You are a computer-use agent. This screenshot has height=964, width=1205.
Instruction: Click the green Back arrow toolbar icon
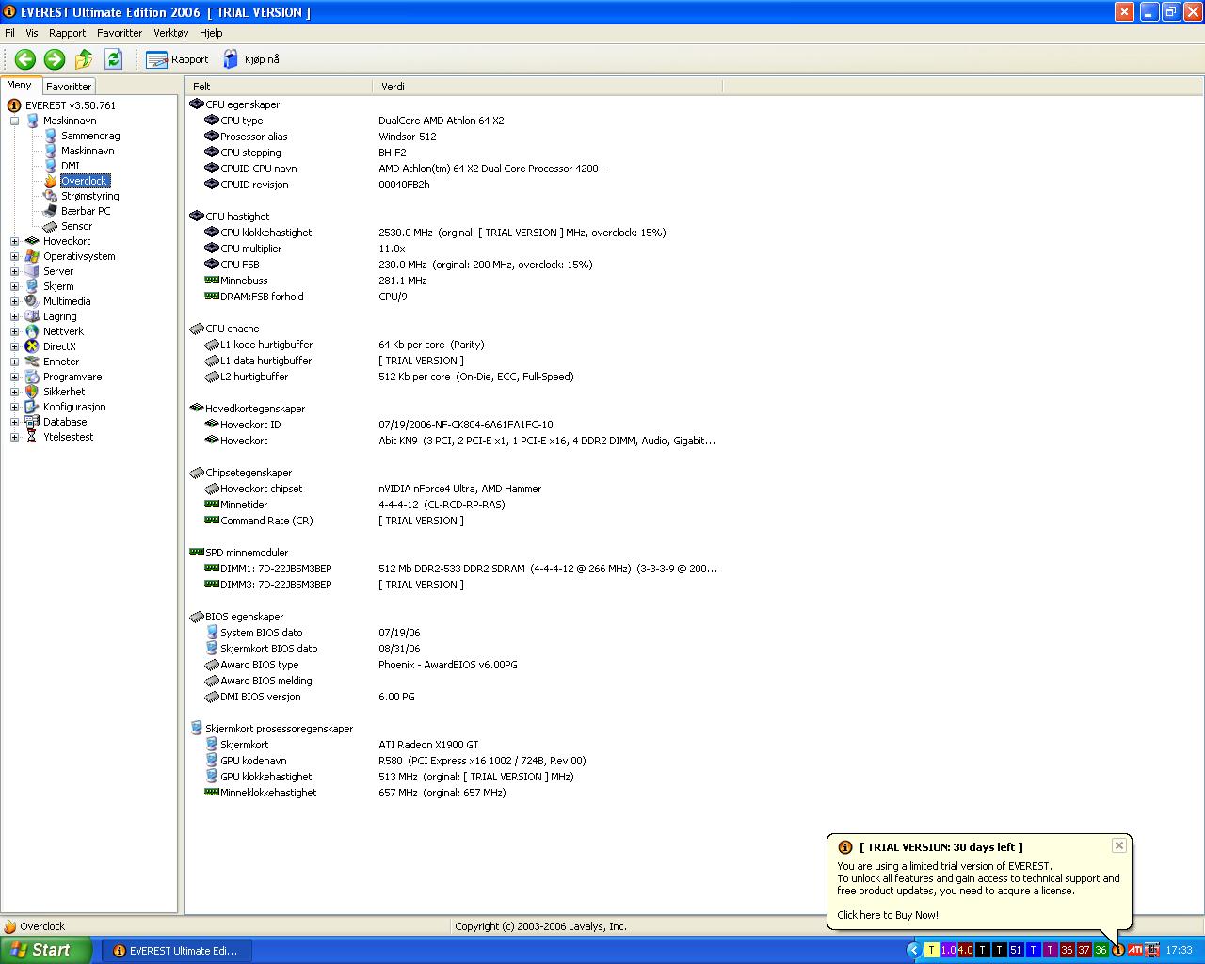[25, 59]
